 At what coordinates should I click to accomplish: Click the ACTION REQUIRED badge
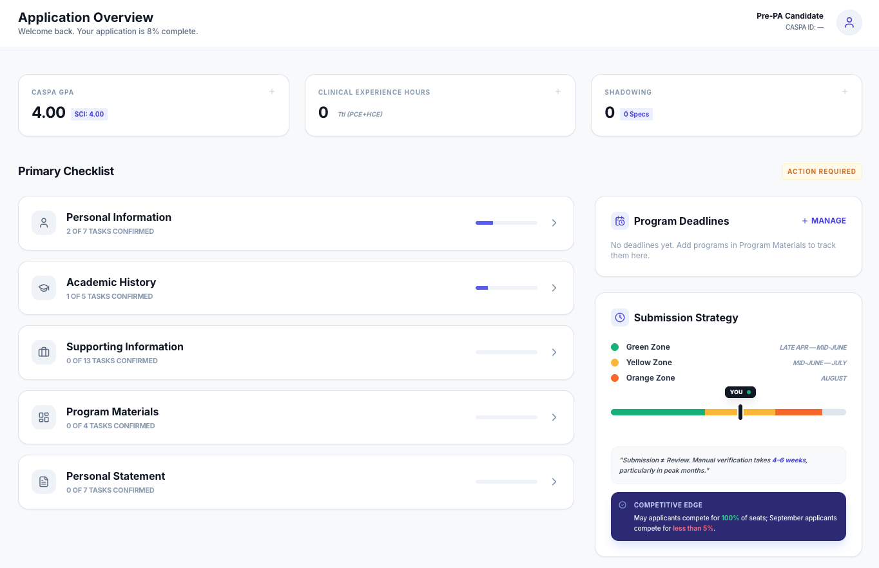pyautogui.click(x=822, y=171)
